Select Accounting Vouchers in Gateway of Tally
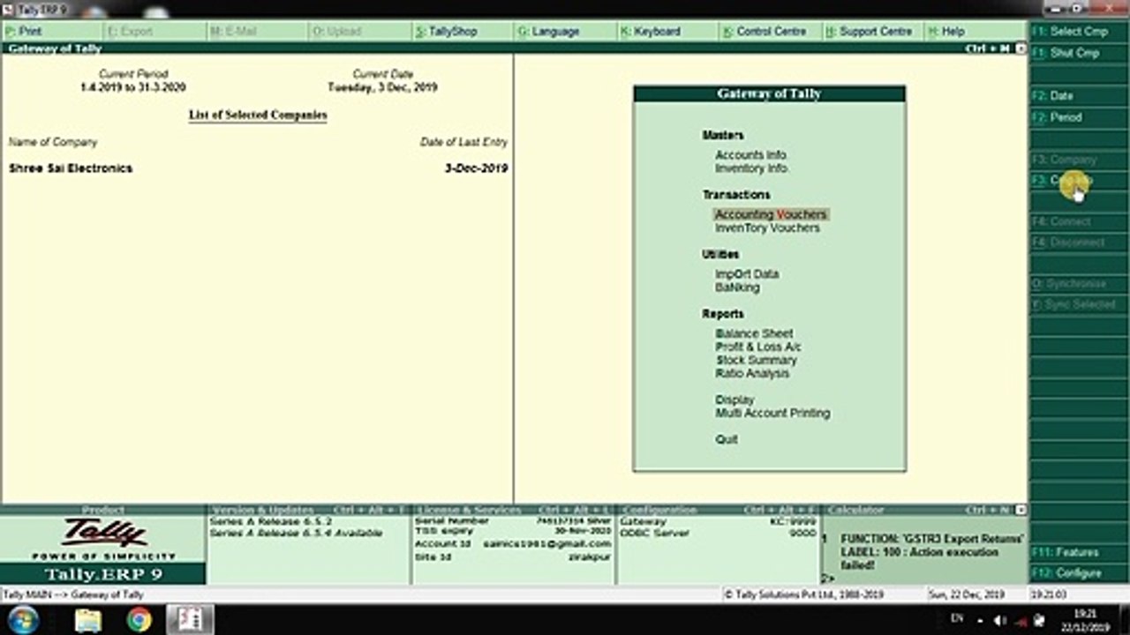The height and width of the screenshot is (635, 1130). tap(771, 214)
